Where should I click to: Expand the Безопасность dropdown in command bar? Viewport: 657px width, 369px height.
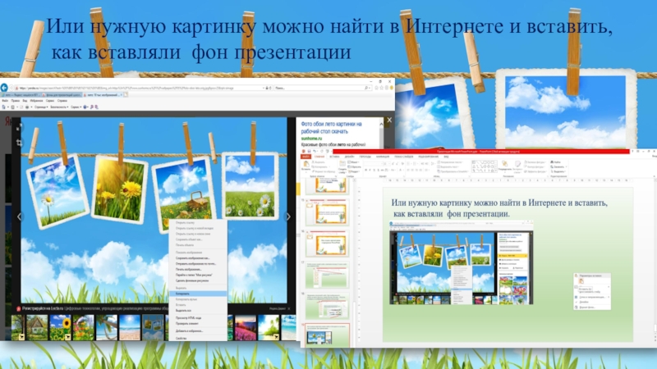[59, 107]
